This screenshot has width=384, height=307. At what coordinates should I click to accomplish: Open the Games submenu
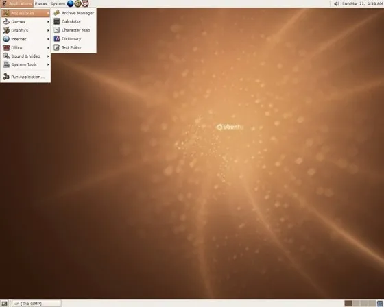25,22
